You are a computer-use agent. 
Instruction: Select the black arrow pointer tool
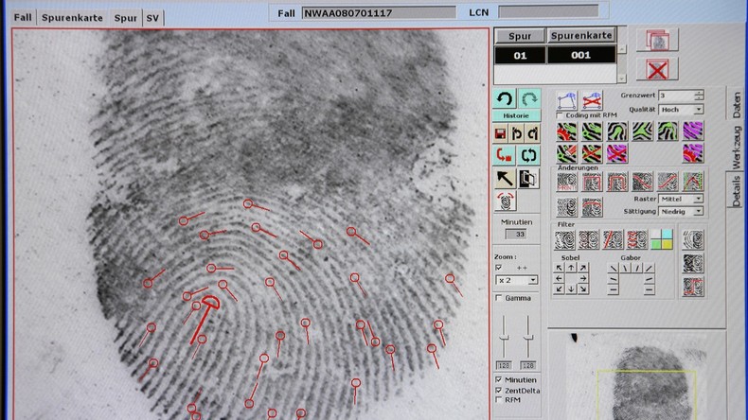point(505,179)
